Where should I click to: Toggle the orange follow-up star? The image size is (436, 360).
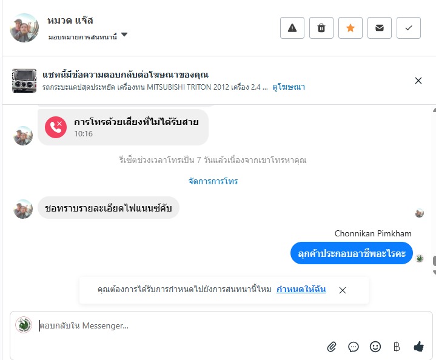point(350,28)
